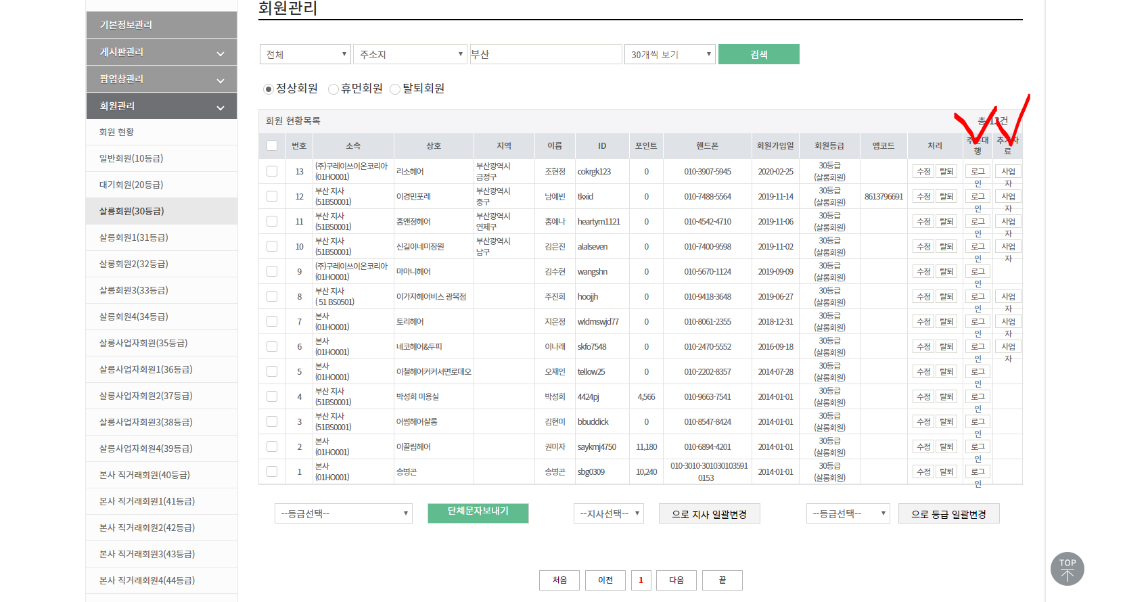The height and width of the screenshot is (602, 1125).
Task: Click 로그인 for member tlxid
Action: 978,196
